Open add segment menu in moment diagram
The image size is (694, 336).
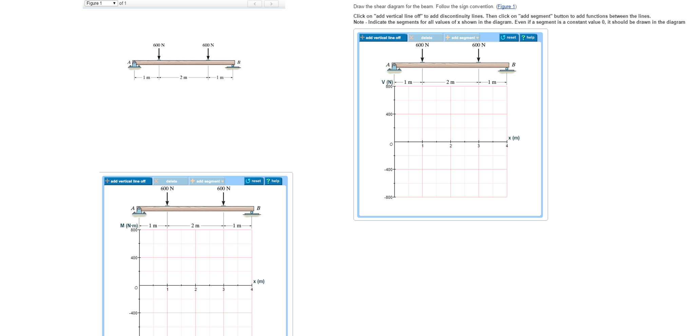coord(207,181)
